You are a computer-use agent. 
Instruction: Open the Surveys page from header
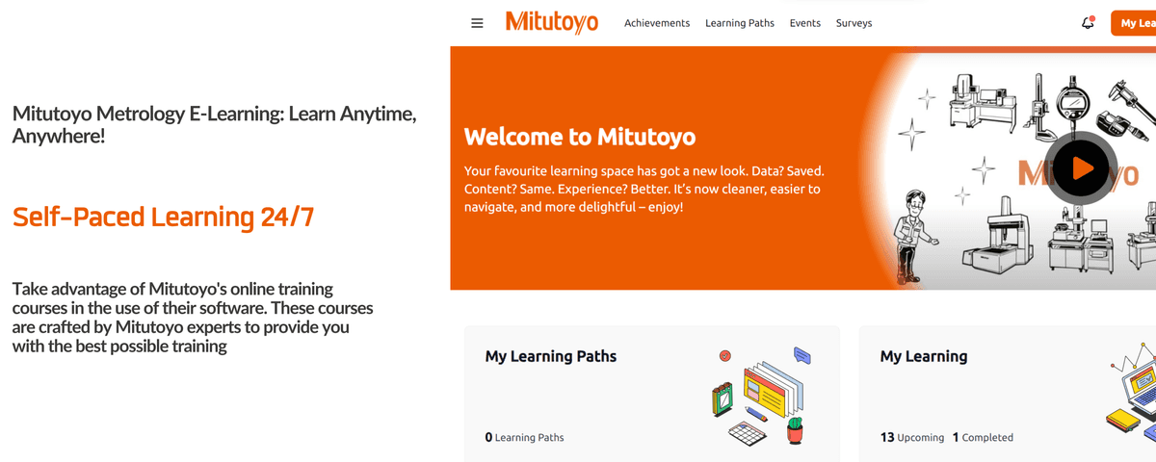(x=854, y=23)
